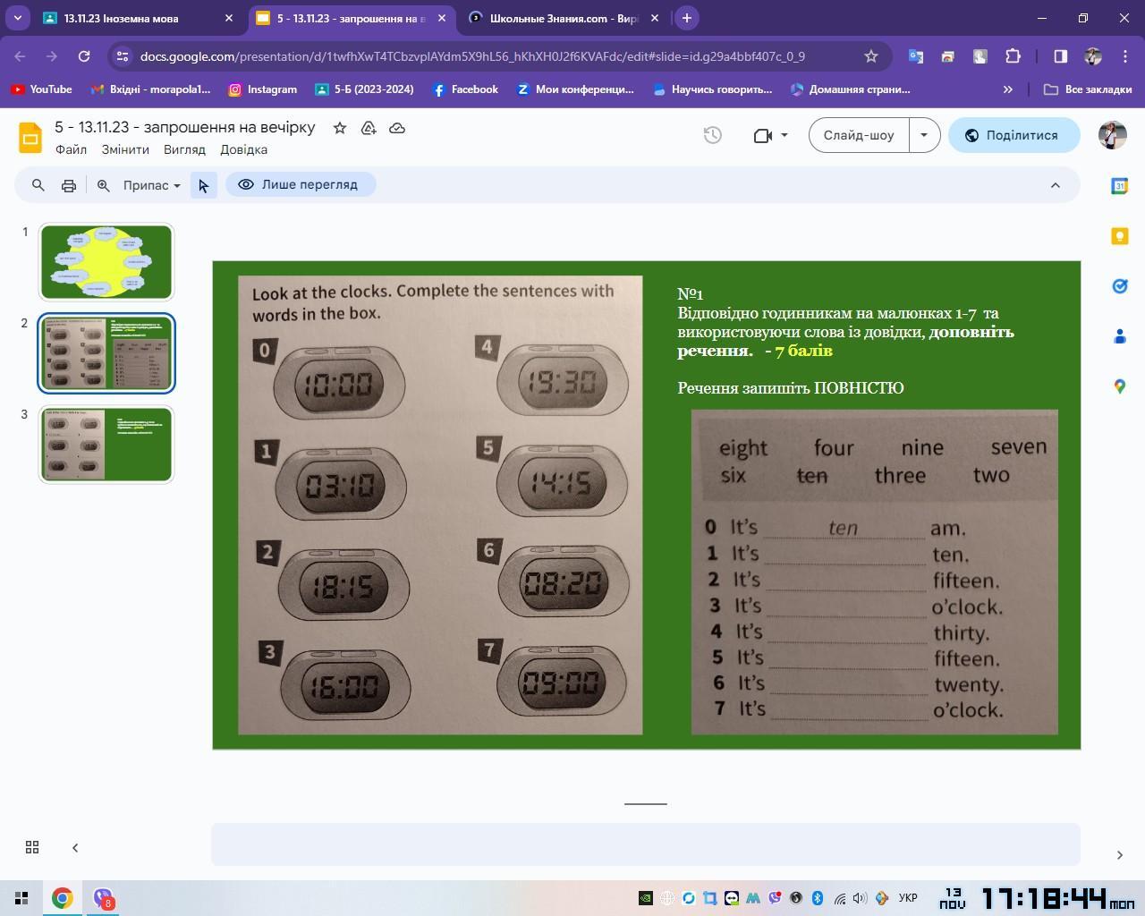This screenshot has width=1145, height=916.
Task: Click Chrome icon in taskbar
Action: [62, 898]
